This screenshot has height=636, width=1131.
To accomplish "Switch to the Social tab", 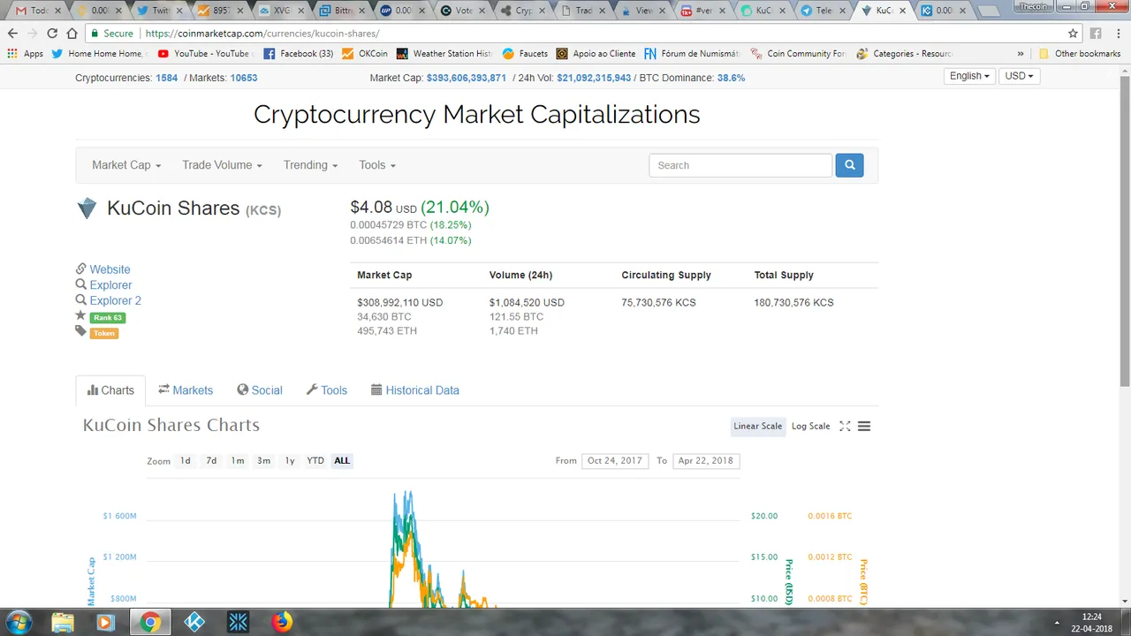I will coord(260,390).
